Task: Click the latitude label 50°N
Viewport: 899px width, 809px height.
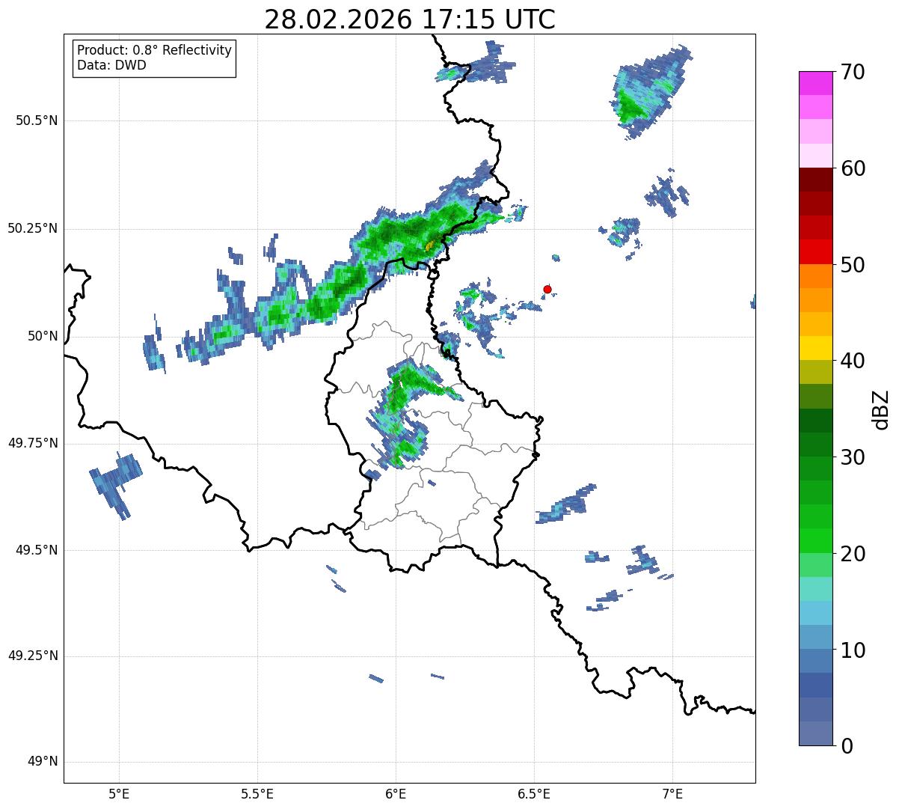Action: pos(43,337)
